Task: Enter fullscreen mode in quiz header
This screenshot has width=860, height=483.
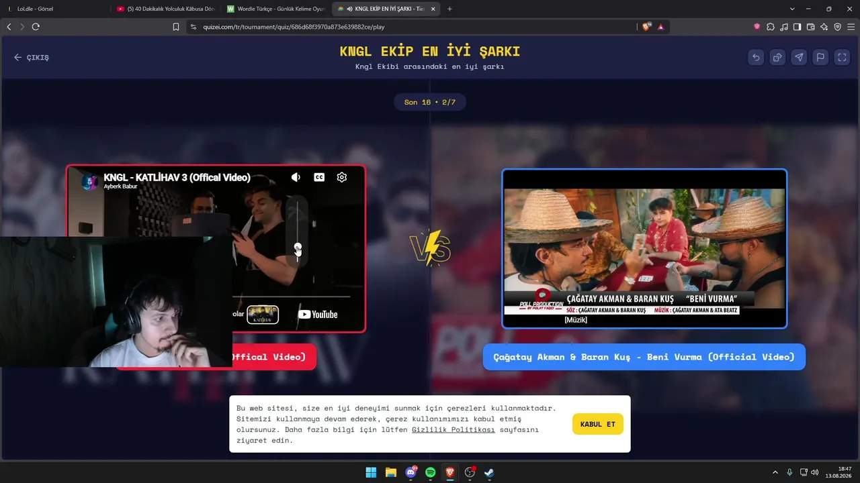Action: pyautogui.click(x=842, y=57)
